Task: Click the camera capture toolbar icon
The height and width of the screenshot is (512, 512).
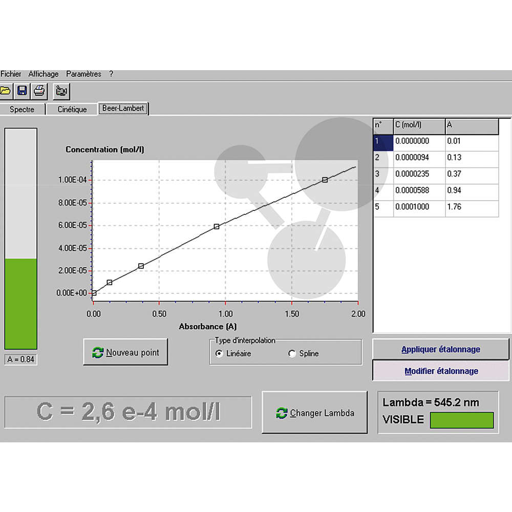Action: coord(61,91)
